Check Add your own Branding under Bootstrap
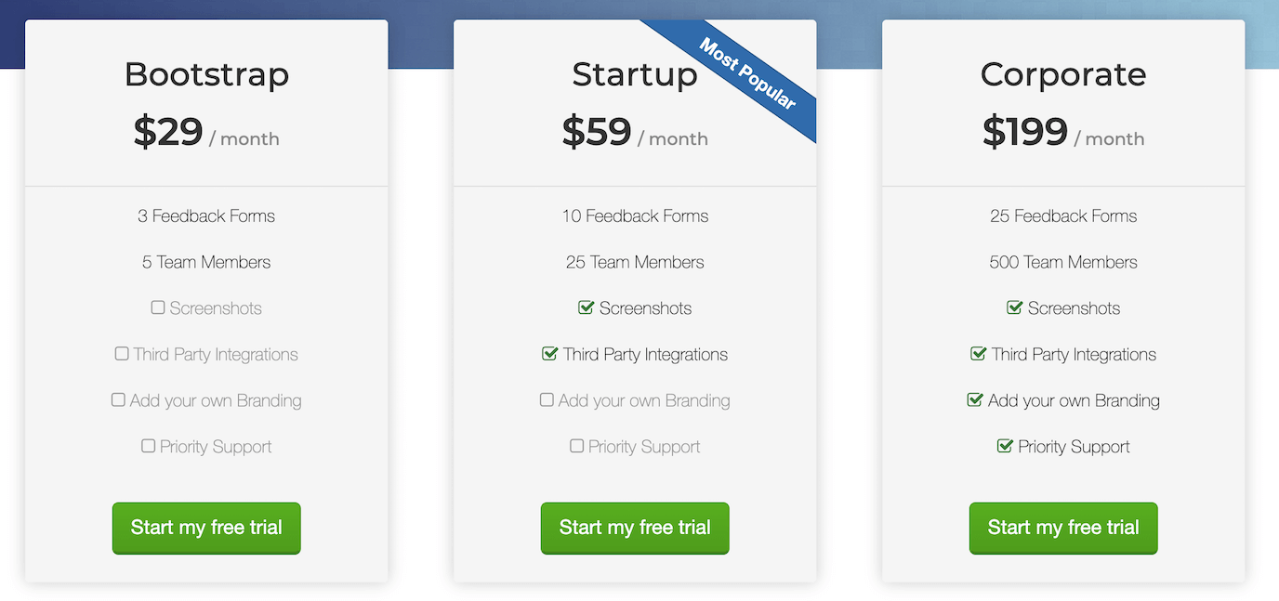1279x601 pixels. coord(118,399)
